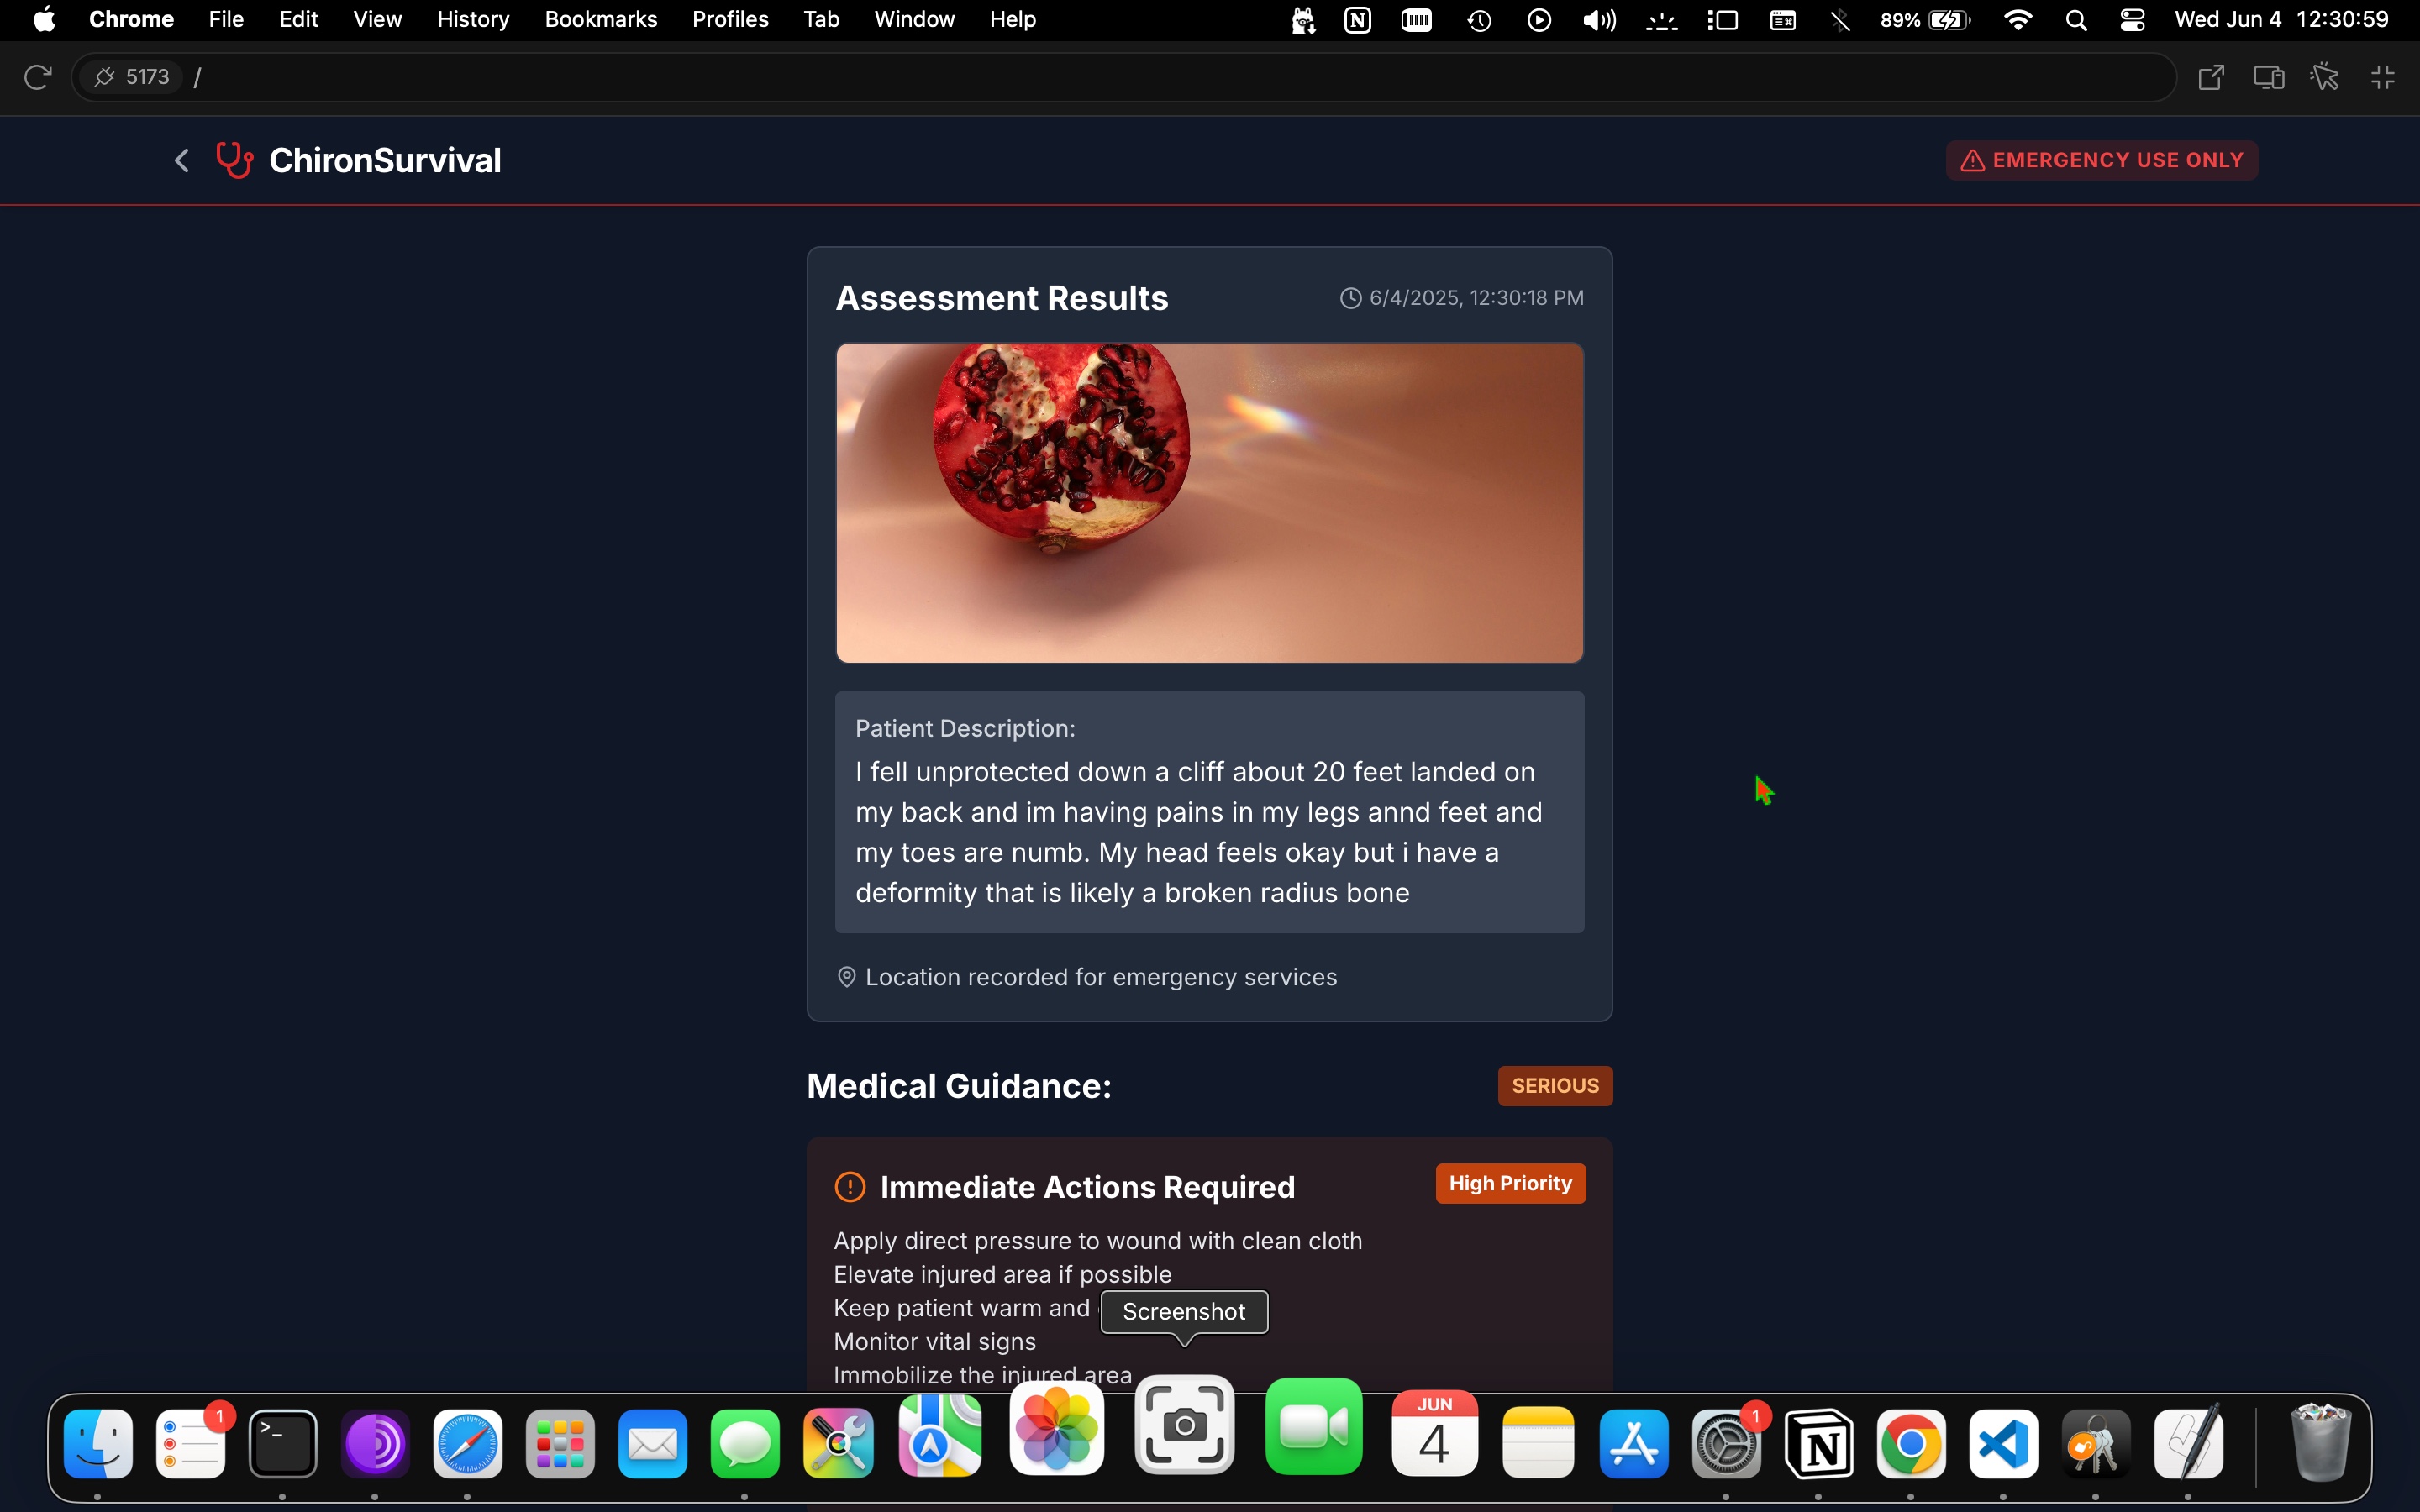Viewport: 2420px width, 1512px height.
Task: Open the Profiles menu
Action: coord(730,20)
